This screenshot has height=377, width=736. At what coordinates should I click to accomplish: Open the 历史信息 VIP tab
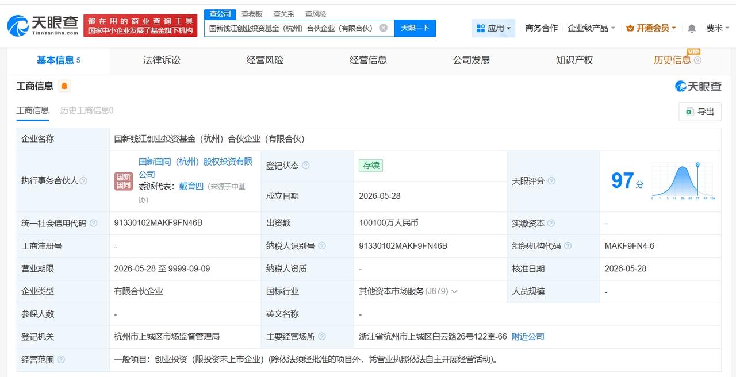(672, 60)
